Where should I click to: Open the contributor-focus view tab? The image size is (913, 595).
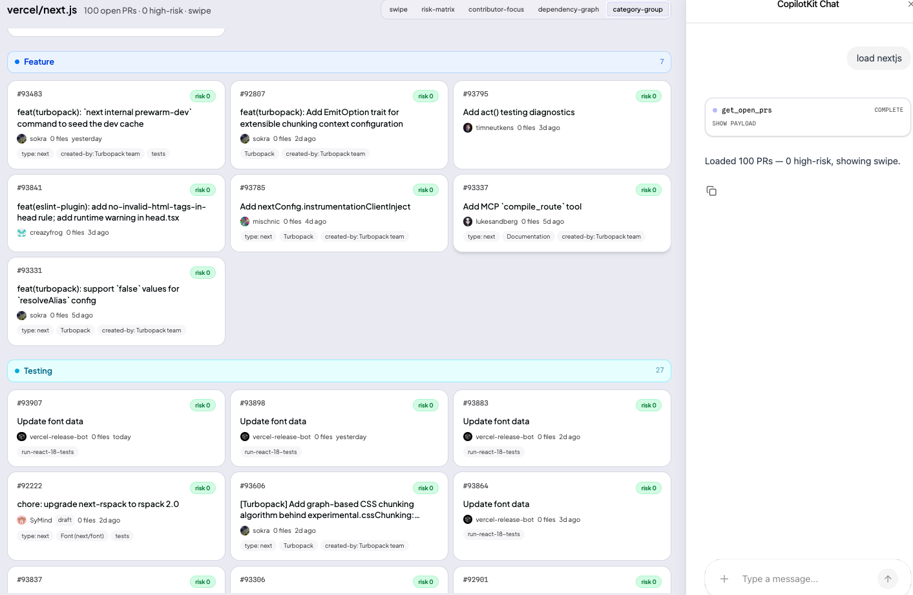(496, 10)
